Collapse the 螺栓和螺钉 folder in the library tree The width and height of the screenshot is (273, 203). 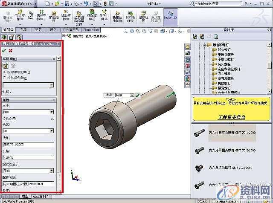pyautogui.click(x=205, y=45)
